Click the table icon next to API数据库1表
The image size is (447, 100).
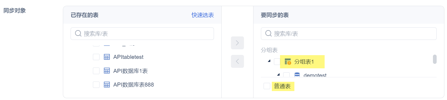tap(107, 71)
